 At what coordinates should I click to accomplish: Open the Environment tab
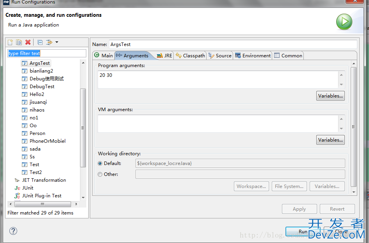coord(253,55)
